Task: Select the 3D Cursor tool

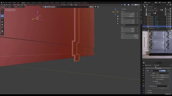Action: point(2,13)
